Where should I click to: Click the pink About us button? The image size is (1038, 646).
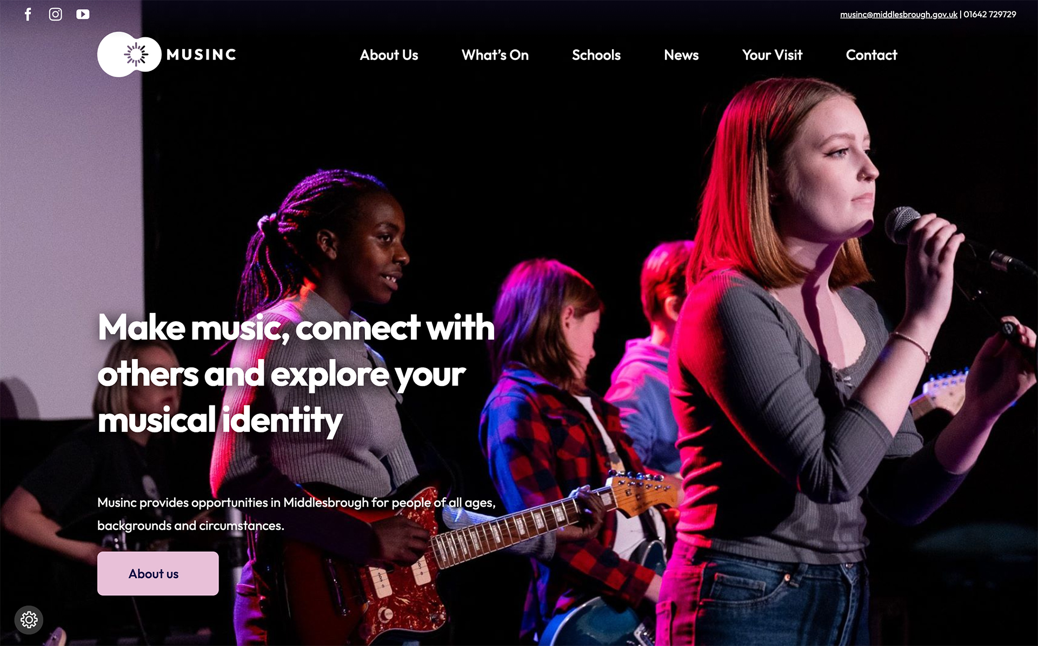click(158, 574)
